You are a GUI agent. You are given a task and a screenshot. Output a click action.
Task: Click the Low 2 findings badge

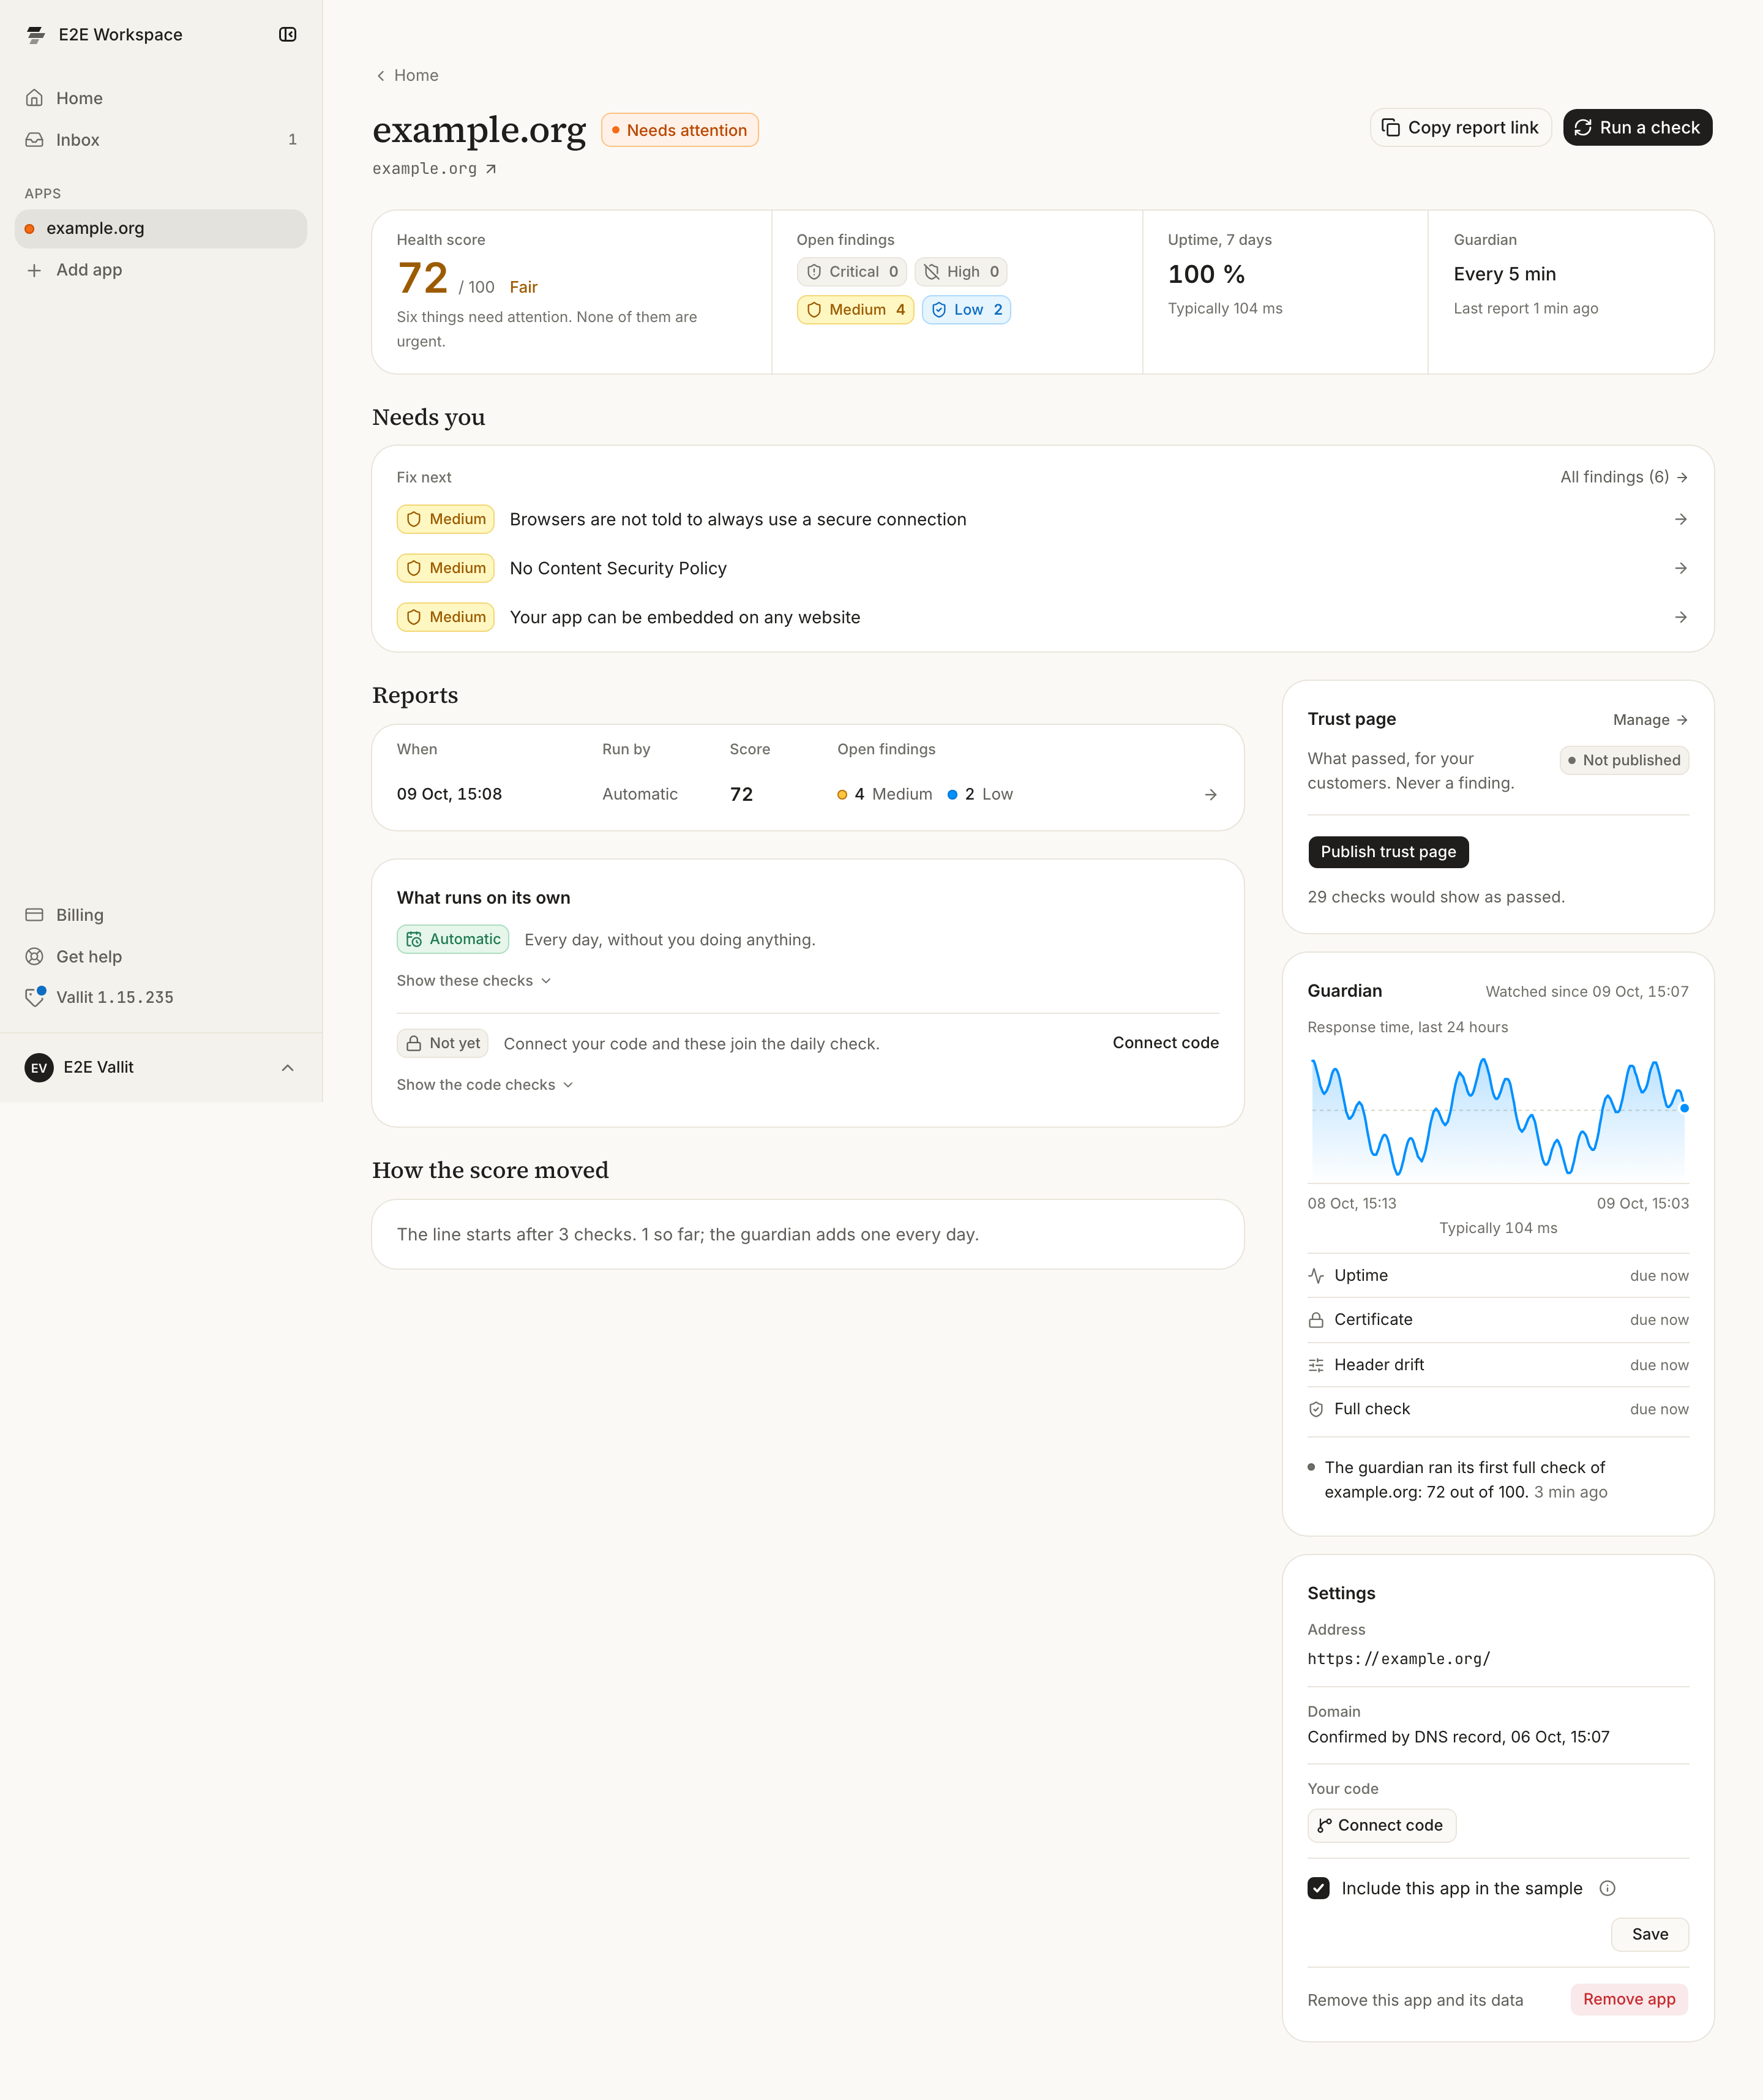[966, 310]
